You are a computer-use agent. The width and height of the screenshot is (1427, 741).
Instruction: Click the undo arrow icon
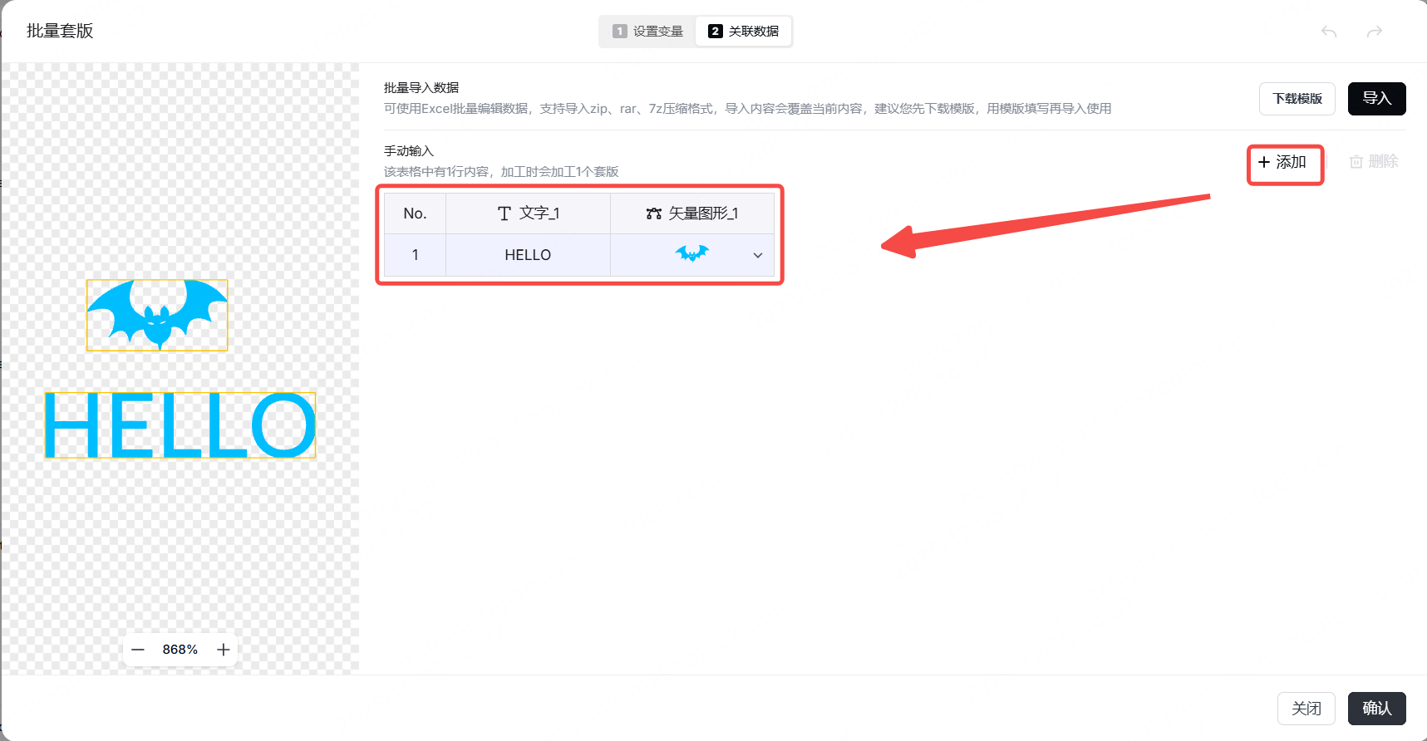click(1329, 32)
